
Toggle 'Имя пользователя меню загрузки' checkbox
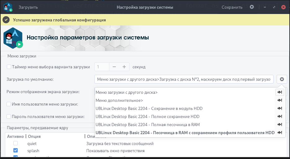click(x=9, y=104)
